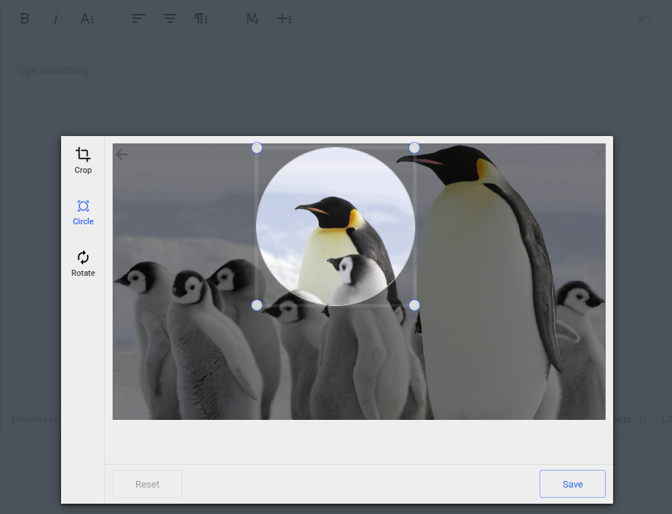Click inside the circular crop selection
This screenshot has height=514, width=672.
pos(336,226)
